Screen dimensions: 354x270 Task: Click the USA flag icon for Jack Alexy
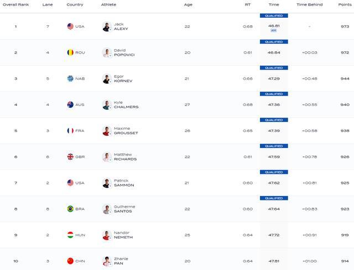pyautogui.click(x=70, y=27)
